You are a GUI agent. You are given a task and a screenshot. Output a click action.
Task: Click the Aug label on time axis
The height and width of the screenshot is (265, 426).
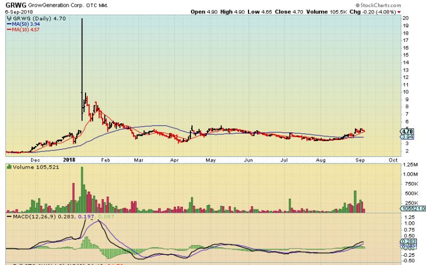pos(321,161)
